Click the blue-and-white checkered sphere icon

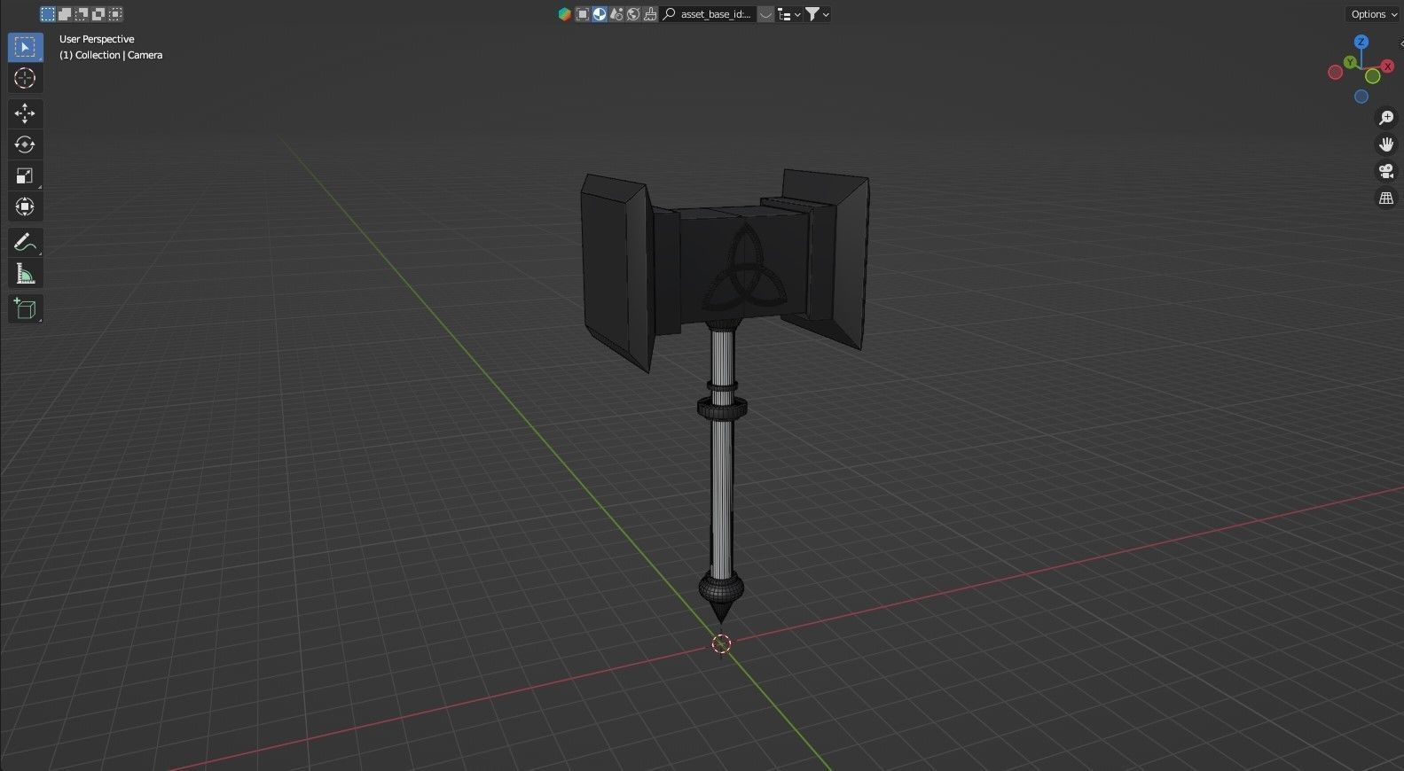click(x=600, y=14)
